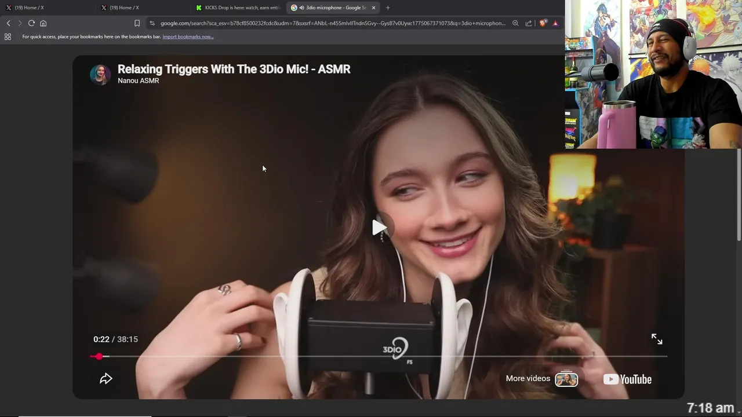Click the zoom magnifier icon in the address bar

click(x=515, y=23)
